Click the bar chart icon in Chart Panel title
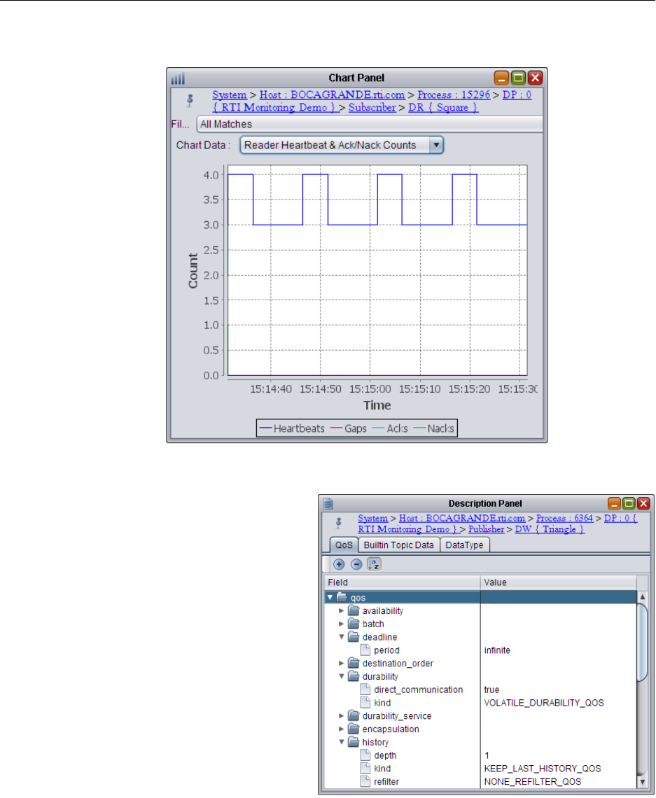The height and width of the screenshot is (798, 656). pos(178,78)
